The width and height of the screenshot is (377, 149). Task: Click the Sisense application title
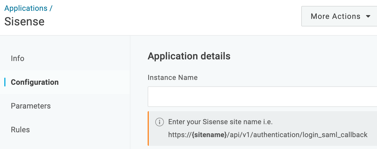(24, 22)
